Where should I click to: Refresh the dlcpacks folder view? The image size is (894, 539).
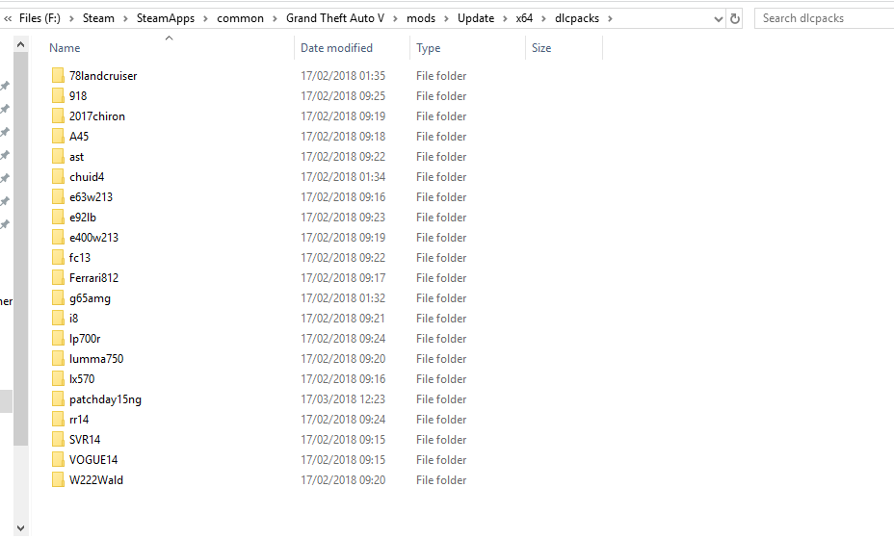tap(735, 19)
